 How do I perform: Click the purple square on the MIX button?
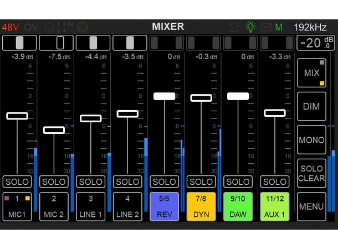click(x=322, y=63)
